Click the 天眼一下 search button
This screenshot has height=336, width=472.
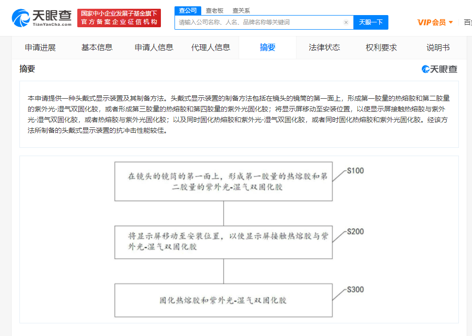click(x=370, y=22)
